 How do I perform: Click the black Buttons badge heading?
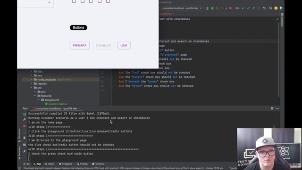tap(78, 27)
